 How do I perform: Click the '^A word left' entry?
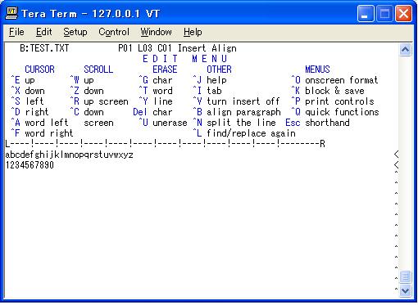[x=39, y=123]
